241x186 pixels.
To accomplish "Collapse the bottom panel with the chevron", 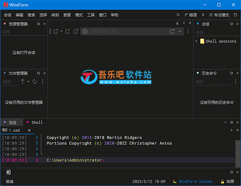I will coord(226,122).
